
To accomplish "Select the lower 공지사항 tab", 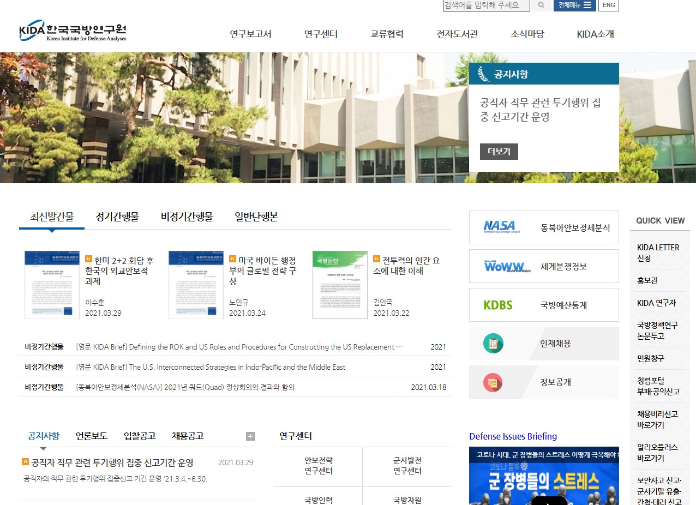I will (44, 436).
